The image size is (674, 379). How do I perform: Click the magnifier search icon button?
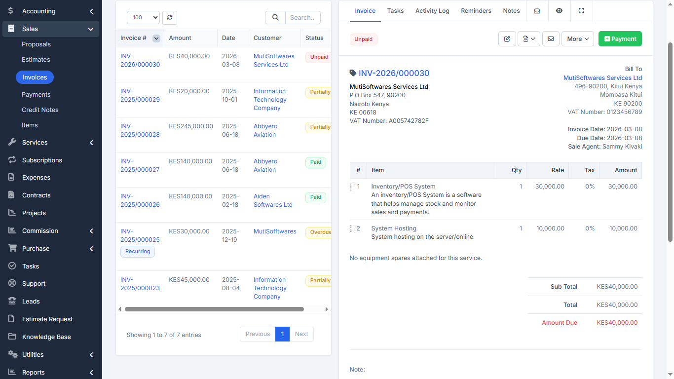tap(275, 17)
